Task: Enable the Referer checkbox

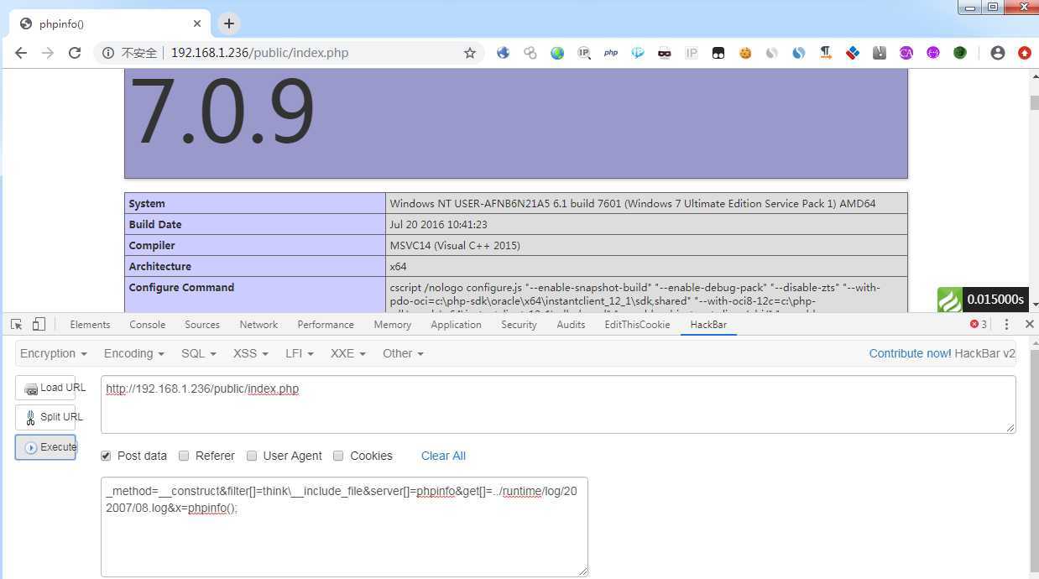Action: 184,456
